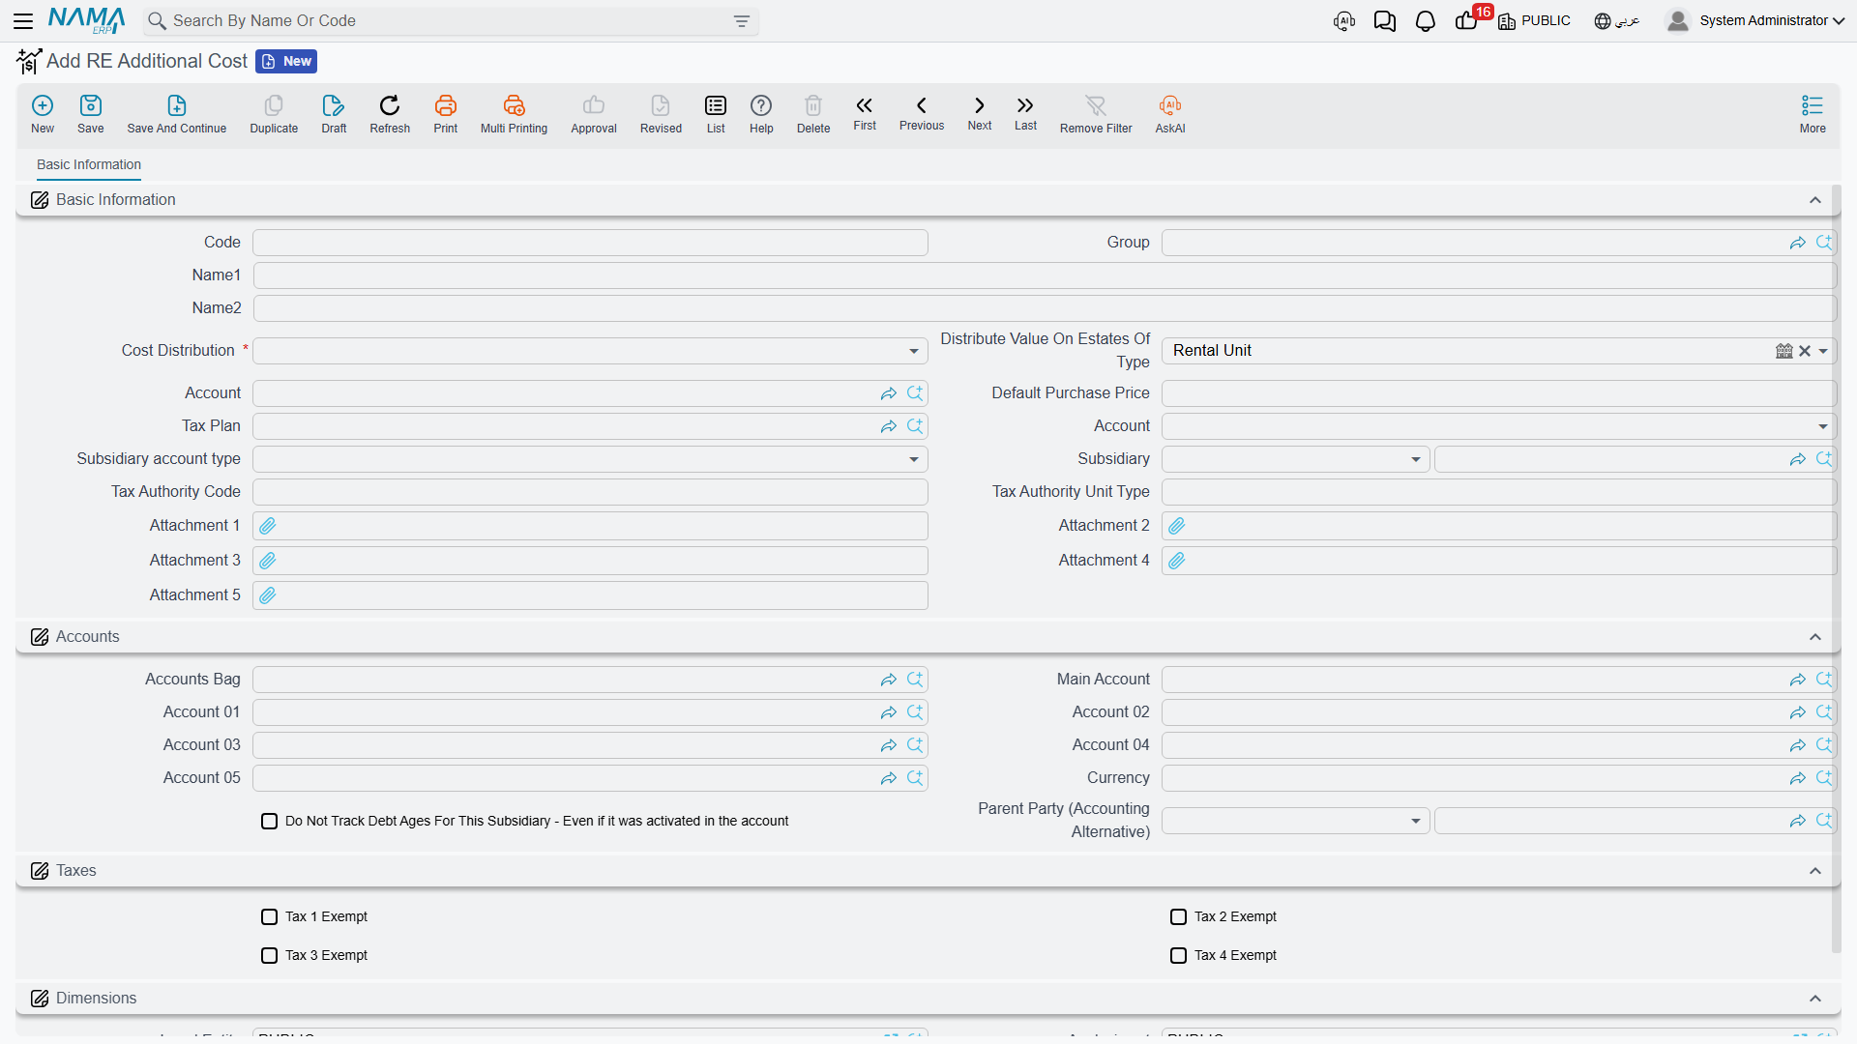The height and width of the screenshot is (1044, 1857).
Task: Collapse the Taxes section
Action: tap(1815, 871)
